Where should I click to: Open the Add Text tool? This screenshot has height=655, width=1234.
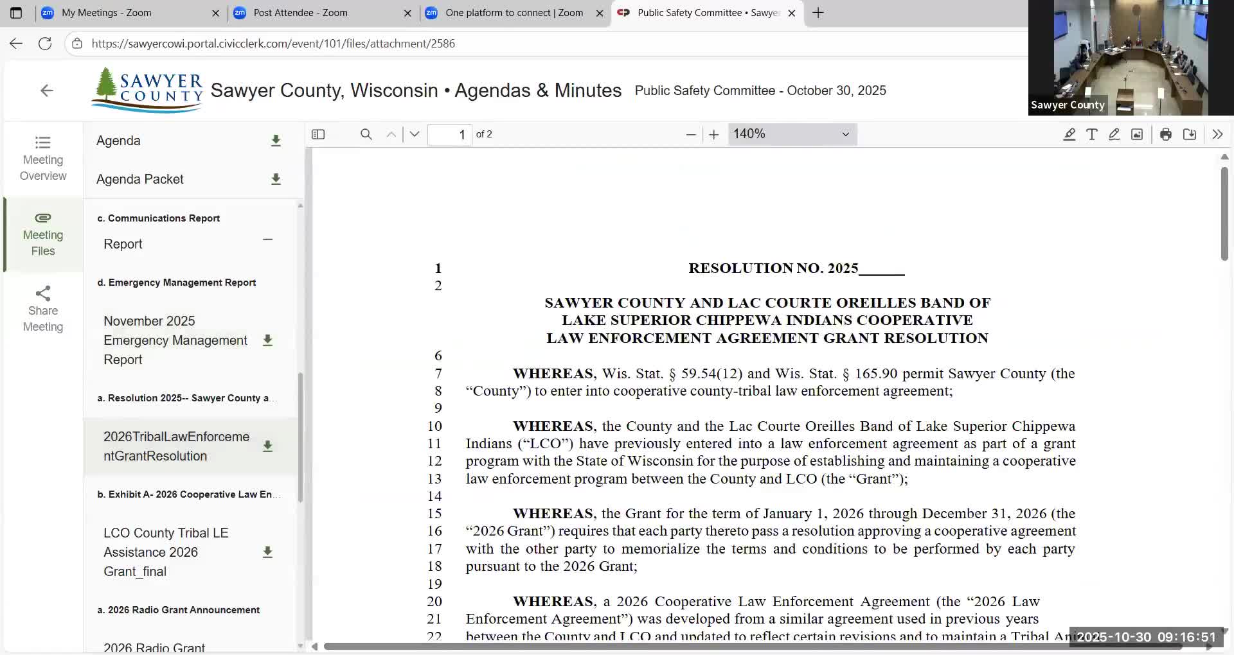pos(1092,134)
